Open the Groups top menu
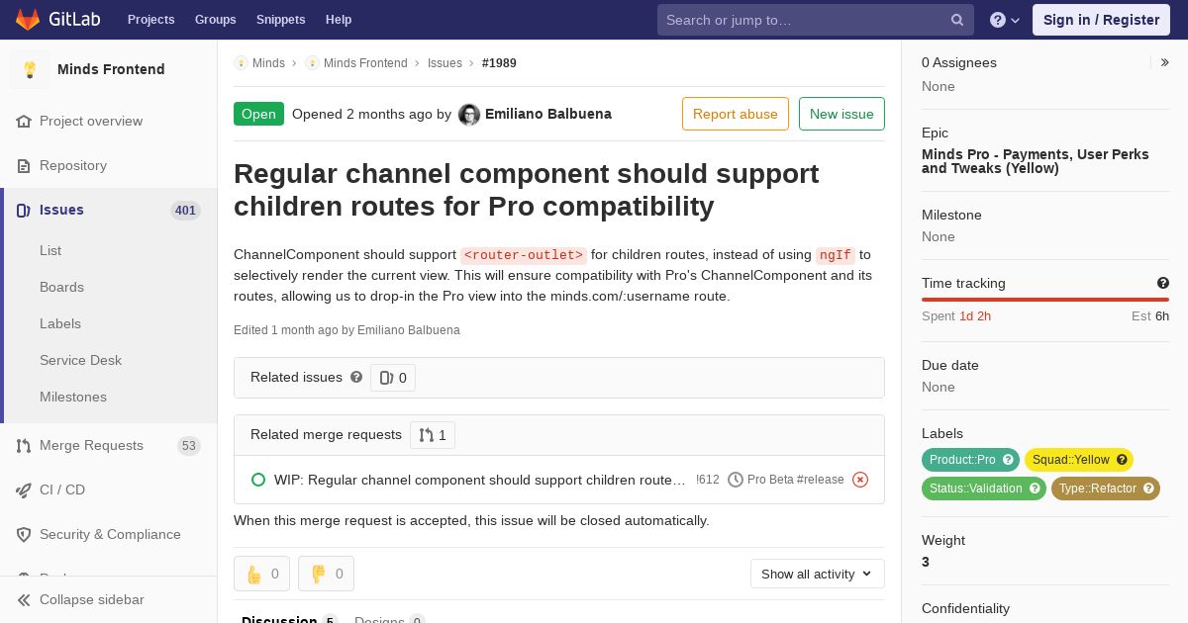The image size is (1188, 623). (x=216, y=20)
